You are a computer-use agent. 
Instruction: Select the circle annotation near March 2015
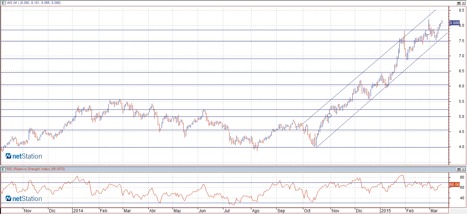(x=428, y=32)
